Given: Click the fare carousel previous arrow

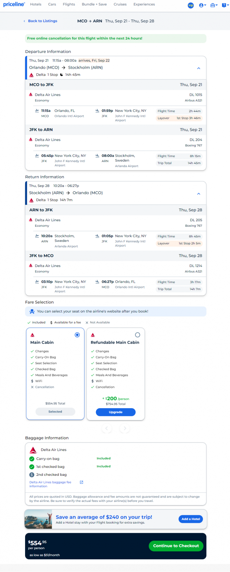Looking at the screenshot, I should 107,428.
